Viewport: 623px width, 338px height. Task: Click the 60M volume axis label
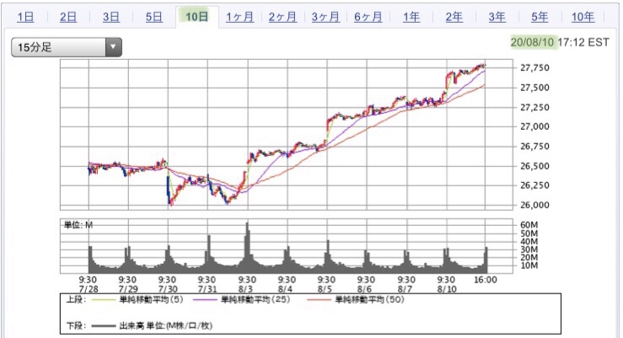(x=529, y=225)
